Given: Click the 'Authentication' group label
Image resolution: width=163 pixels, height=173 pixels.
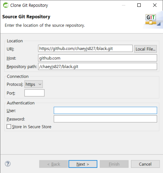Looking at the screenshot, I should [21, 103].
